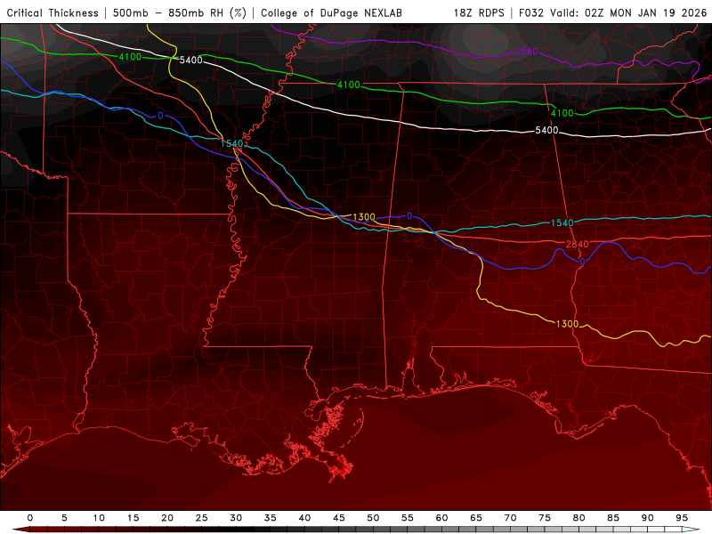Viewport: 712px width, 534px height.
Task: Click the '35' colorbar tick label
Action: [271, 518]
